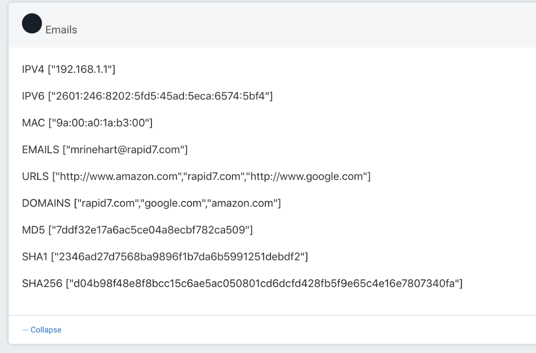Click the MD5 hash value

[150, 230]
